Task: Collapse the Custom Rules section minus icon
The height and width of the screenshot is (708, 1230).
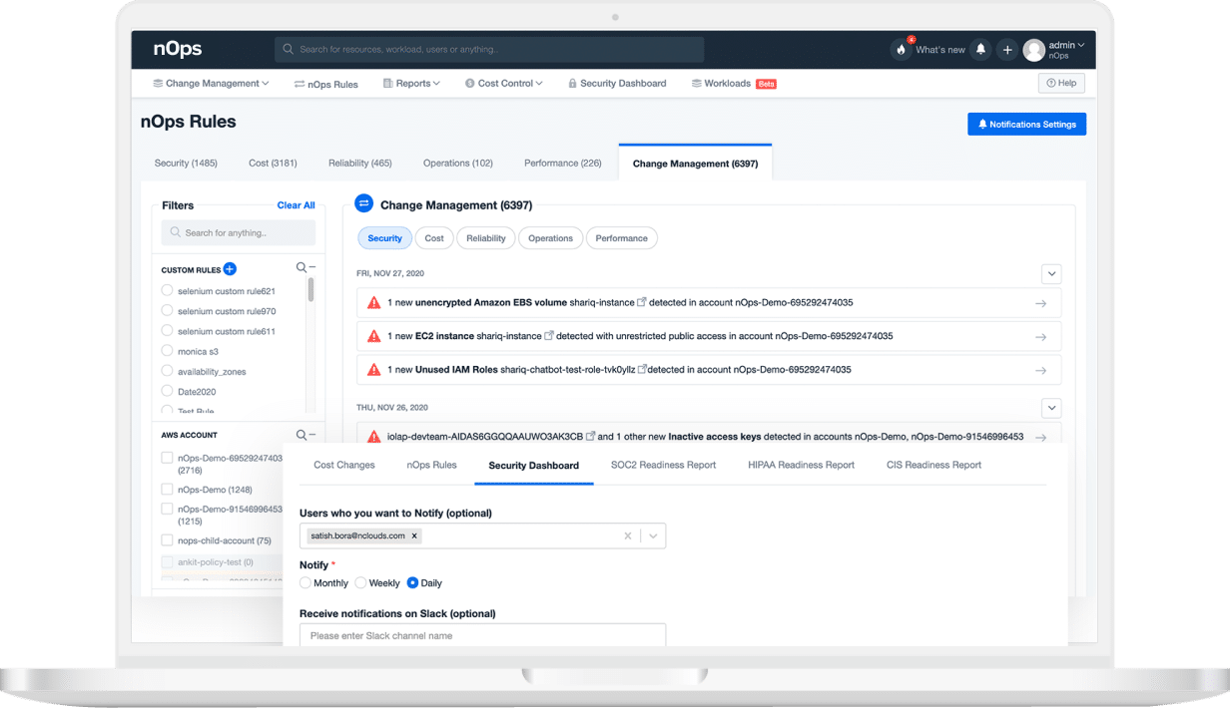Action: coord(311,267)
